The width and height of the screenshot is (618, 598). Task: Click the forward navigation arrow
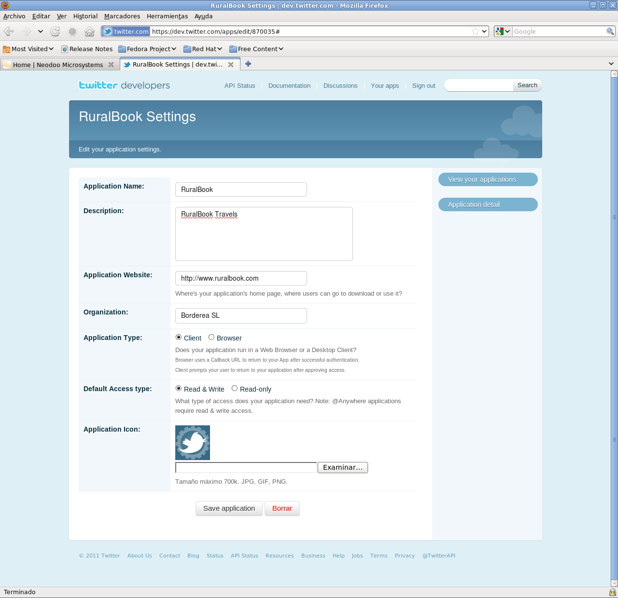tap(26, 31)
